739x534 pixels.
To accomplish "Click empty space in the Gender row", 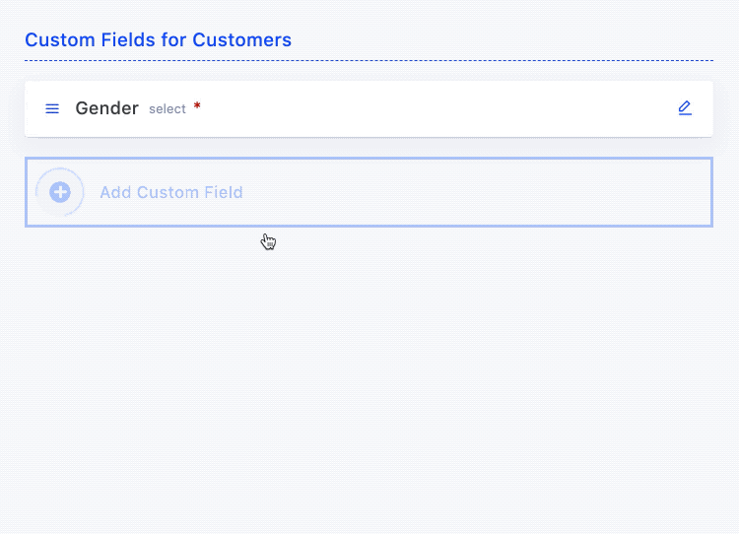I will [x=434, y=108].
